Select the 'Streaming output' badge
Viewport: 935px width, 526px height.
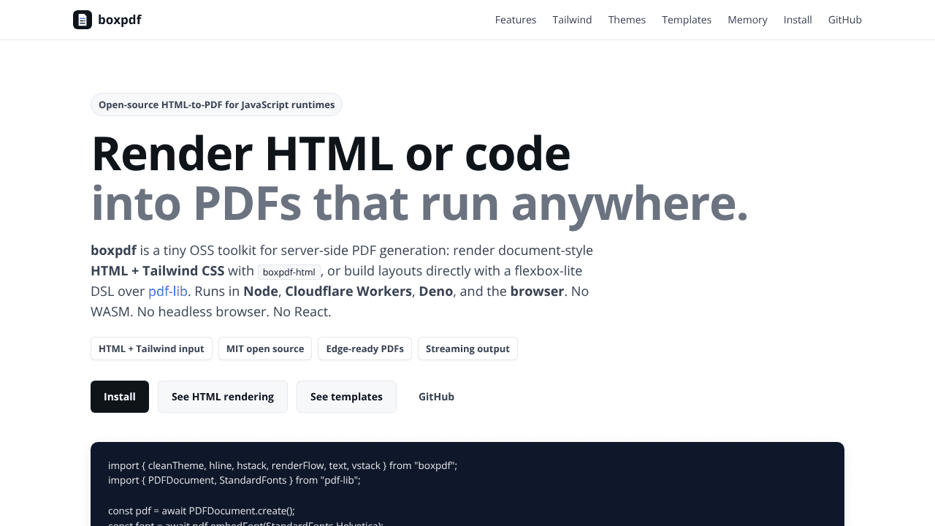(x=467, y=348)
